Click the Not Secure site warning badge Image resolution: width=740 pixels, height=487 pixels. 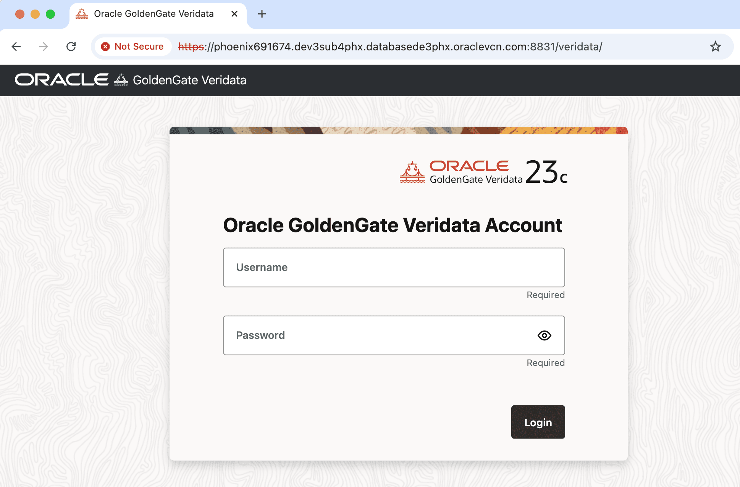point(132,47)
